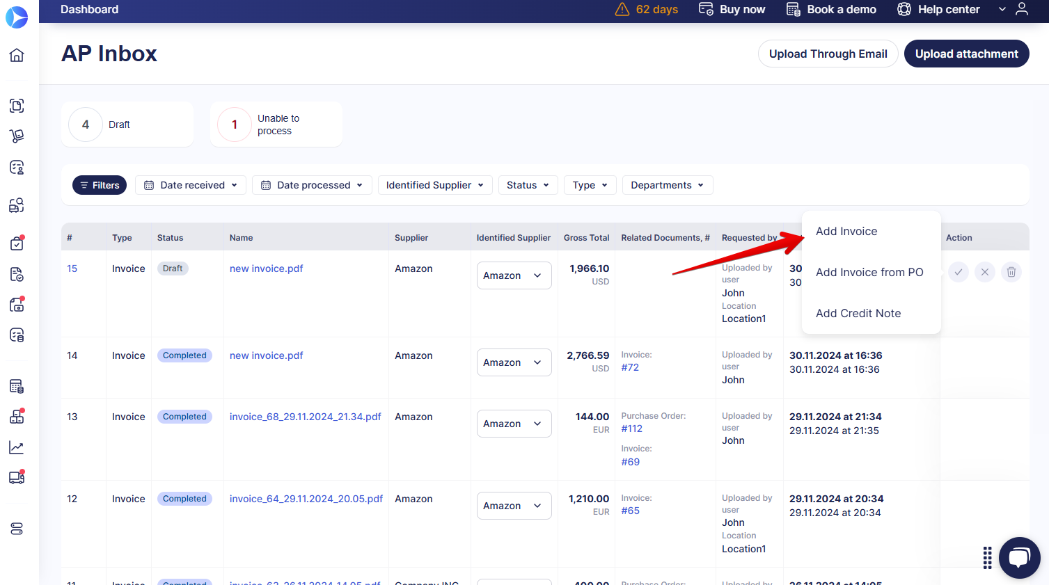Expand Amazon supplier dropdown for row 12
The height and width of the screenshot is (585, 1049).
(x=514, y=506)
